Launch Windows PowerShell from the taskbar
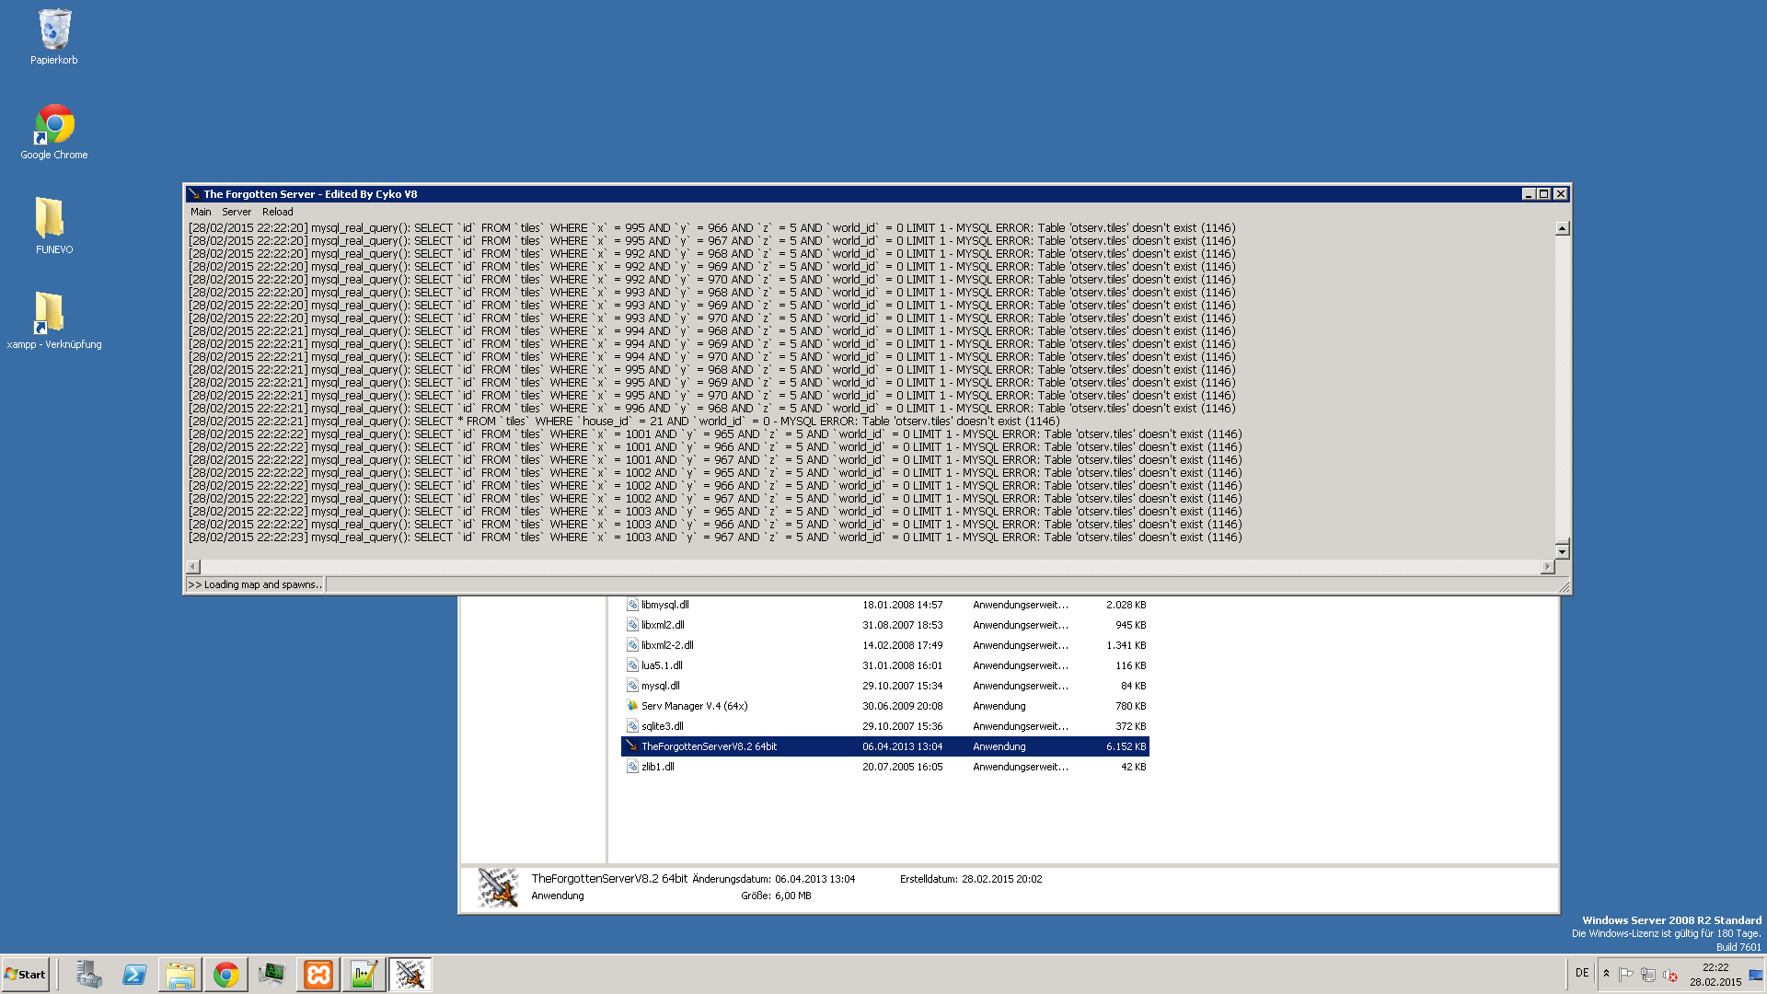The width and height of the screenshot is (1767, 994). click(134, 975)
